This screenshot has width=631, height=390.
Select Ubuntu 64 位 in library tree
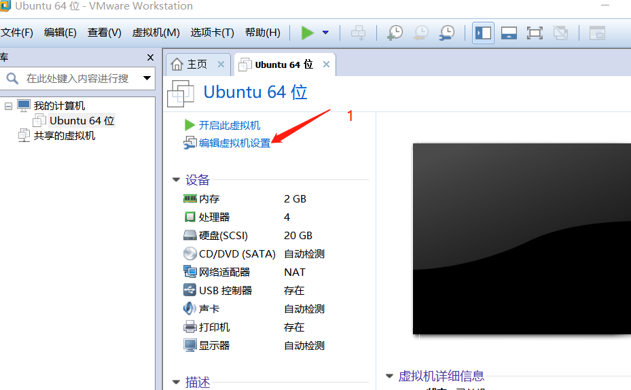point(82,121)
